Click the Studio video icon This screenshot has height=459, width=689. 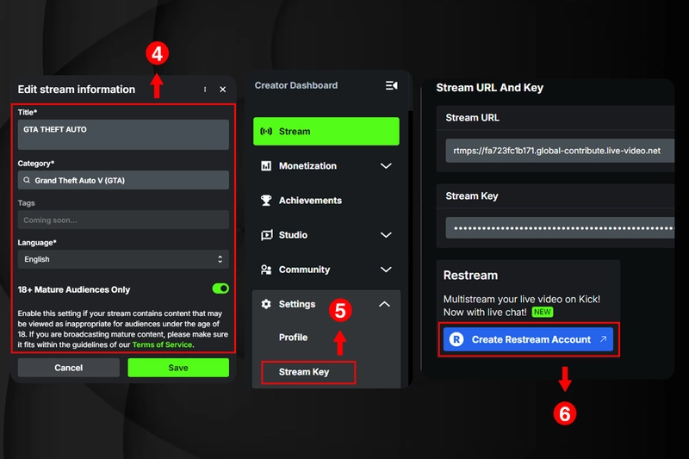(266, 235)
